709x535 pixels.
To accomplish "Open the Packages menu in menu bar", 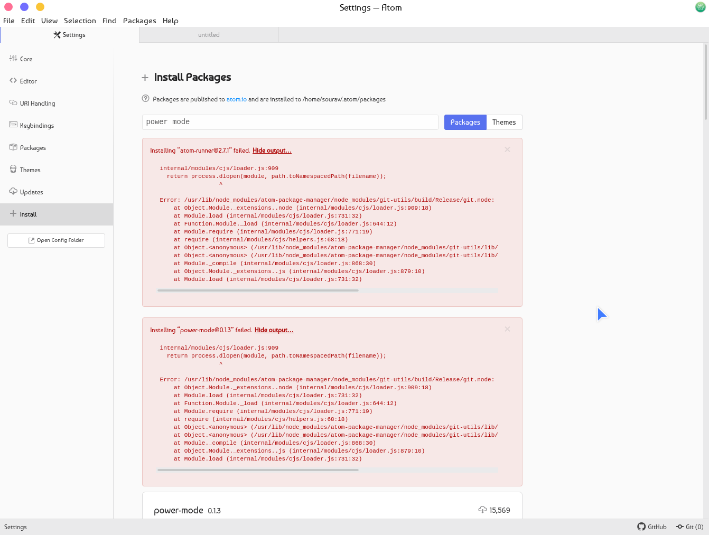I will coord(139,21).
